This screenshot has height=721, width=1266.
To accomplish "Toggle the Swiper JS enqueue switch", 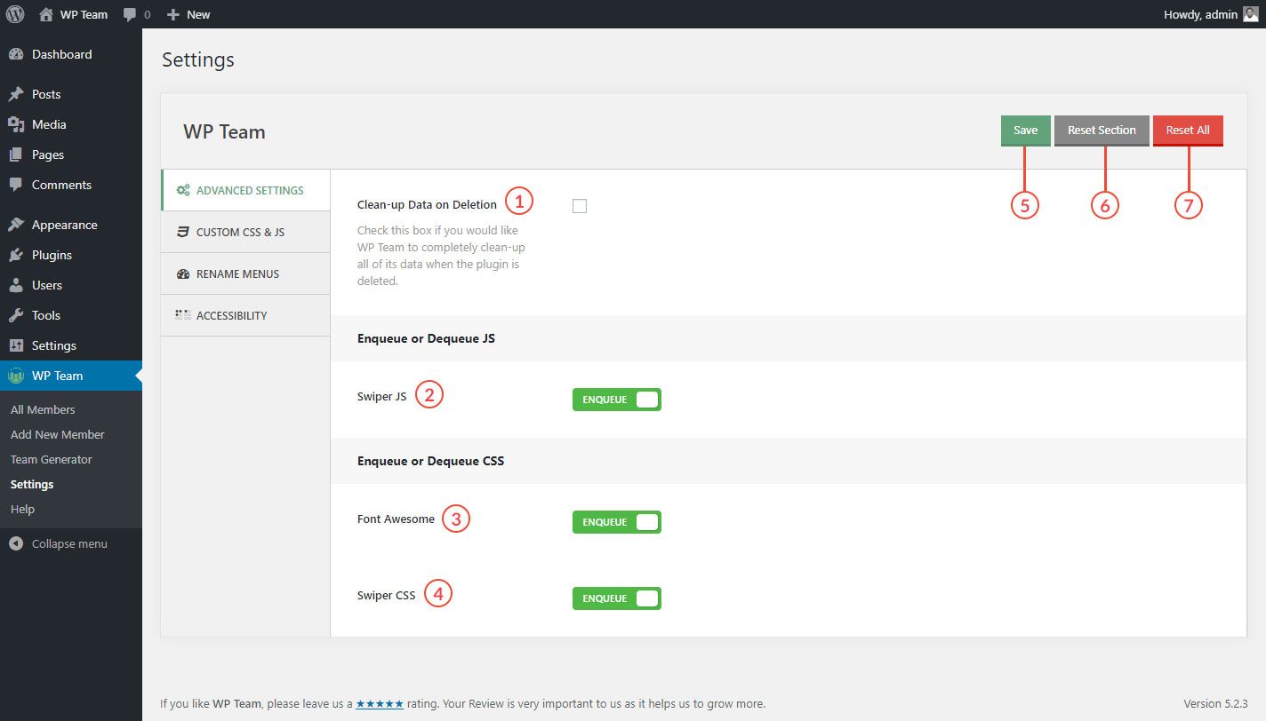I will point(616,400).
